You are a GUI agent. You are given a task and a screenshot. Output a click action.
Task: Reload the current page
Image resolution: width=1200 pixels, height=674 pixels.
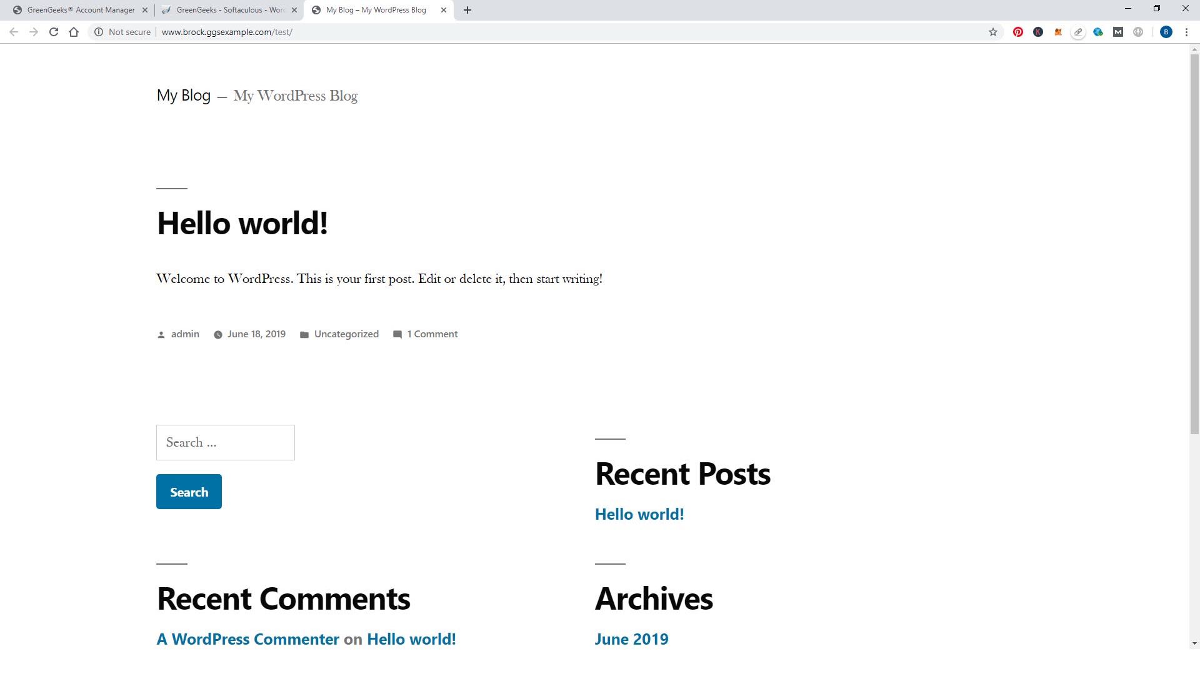click(x=54, y=32)
